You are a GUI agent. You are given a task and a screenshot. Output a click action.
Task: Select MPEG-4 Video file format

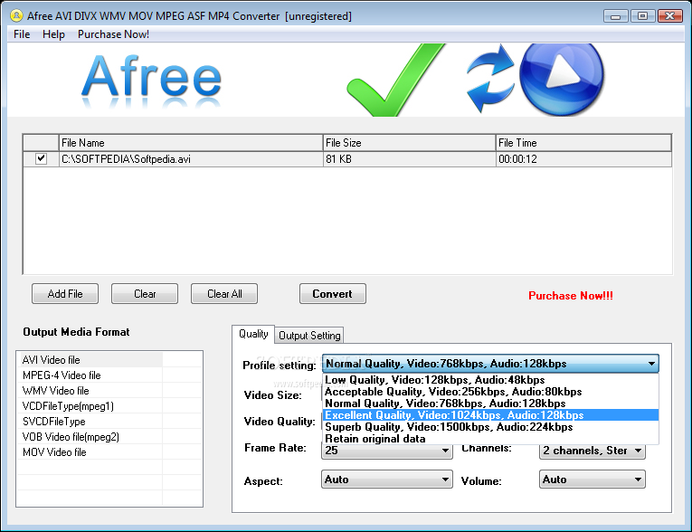(x=90, y=375)
